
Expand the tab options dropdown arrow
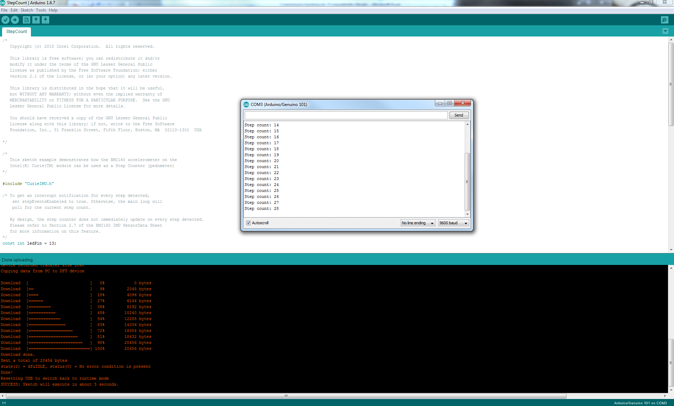(x=665, y=31)
